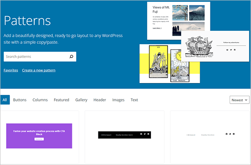Focus the Search patterns field
The width and height of the screenshot is (251, 165).
[40, 56]
